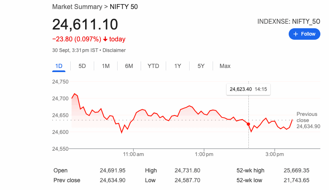Select the 1Y time range

click(x=178, y=66)
